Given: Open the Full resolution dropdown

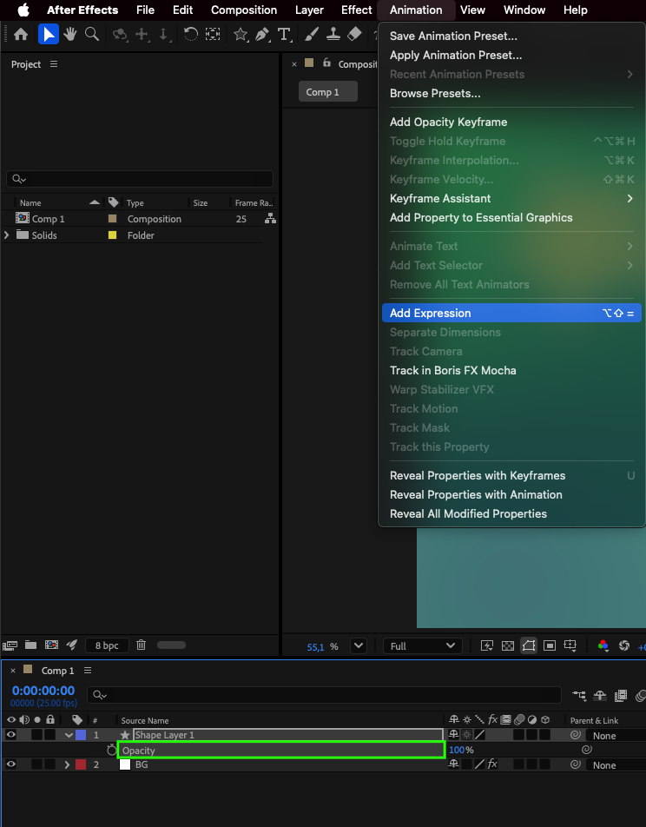Looking at the screenshot, I should pos(423,645).
